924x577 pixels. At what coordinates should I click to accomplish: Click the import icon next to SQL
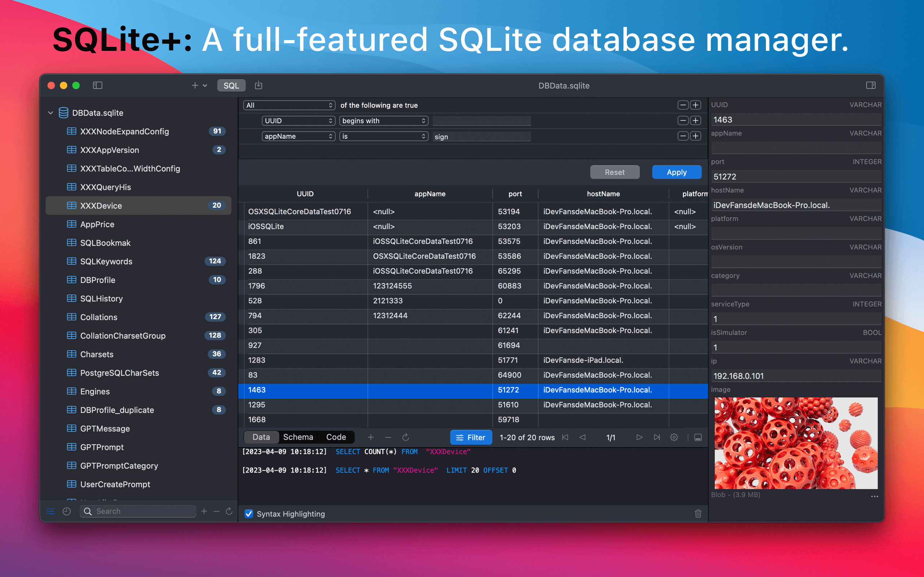tap(258, 85)
